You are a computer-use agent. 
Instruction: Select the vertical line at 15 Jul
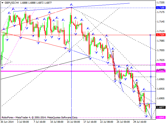click(x=71, y=90)
